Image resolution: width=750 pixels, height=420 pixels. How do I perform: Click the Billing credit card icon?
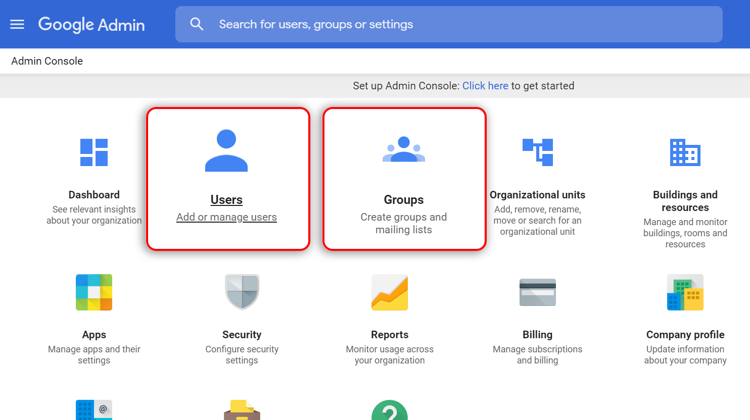pos(538,292)
